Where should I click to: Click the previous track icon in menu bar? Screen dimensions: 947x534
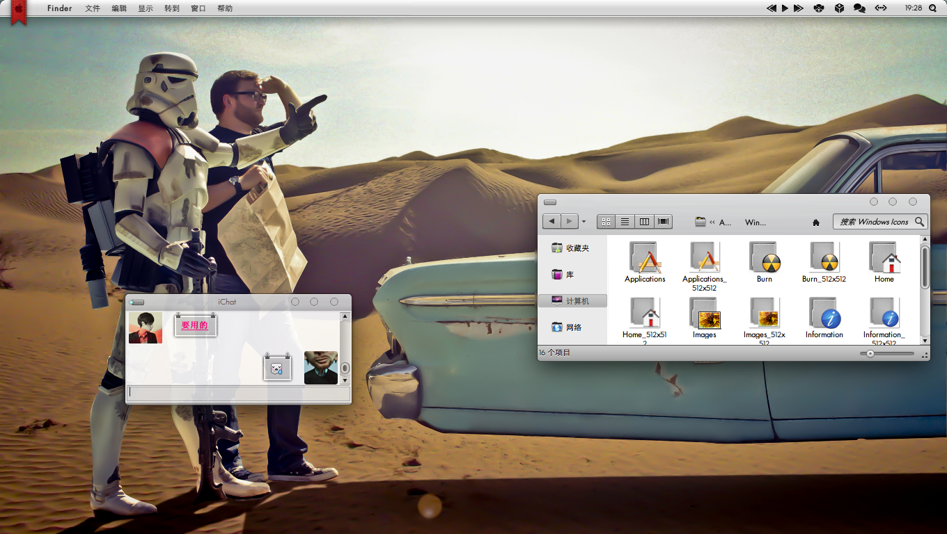pyautogui.click(x=772, y=8)
